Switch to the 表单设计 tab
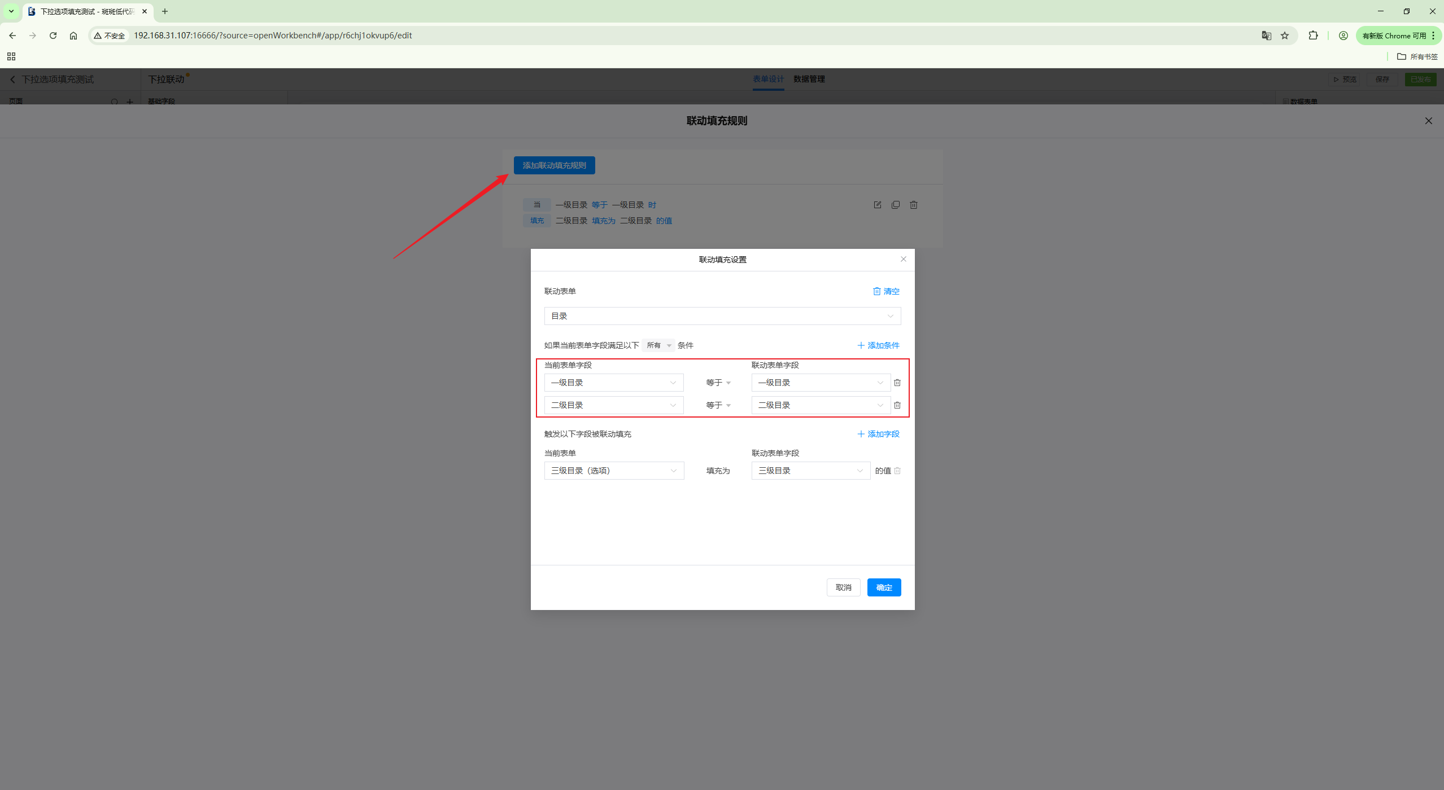Viewport: 1444px width, 790px height. 768,79
